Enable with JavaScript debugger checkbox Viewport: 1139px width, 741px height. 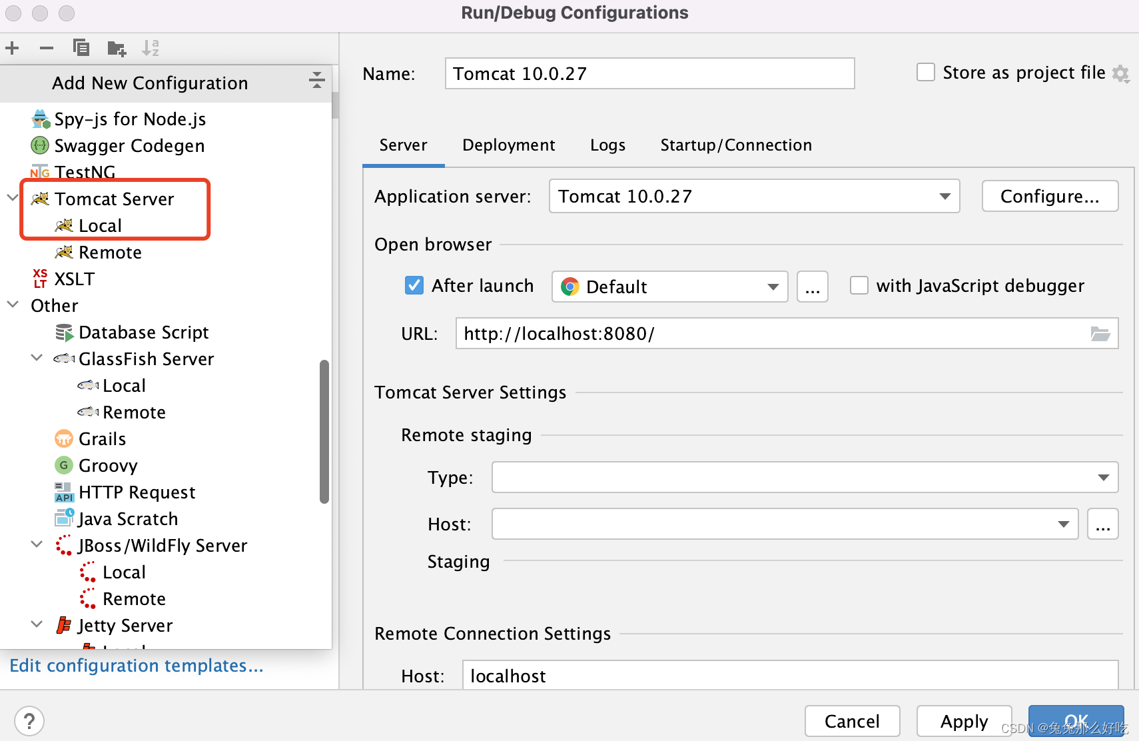859,285
